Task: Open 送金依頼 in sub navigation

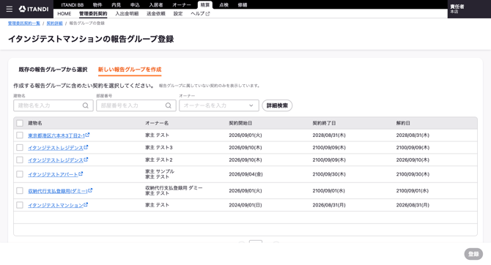Action: click(x=156, y=14)
